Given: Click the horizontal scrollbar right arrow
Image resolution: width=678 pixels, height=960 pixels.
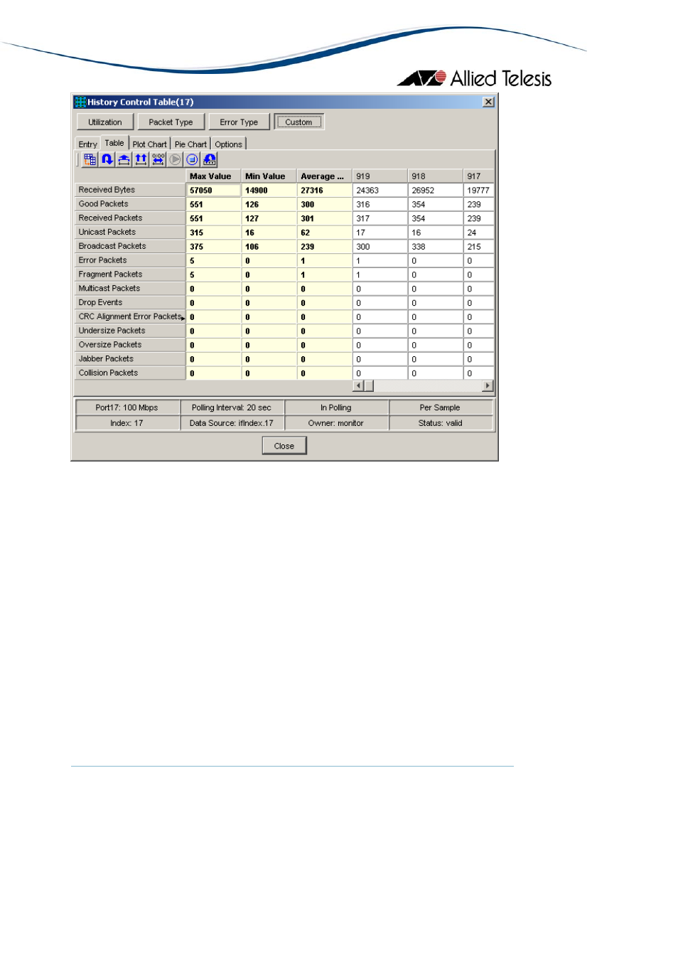Looking at the screenshot, I should (x=488, y=385).
